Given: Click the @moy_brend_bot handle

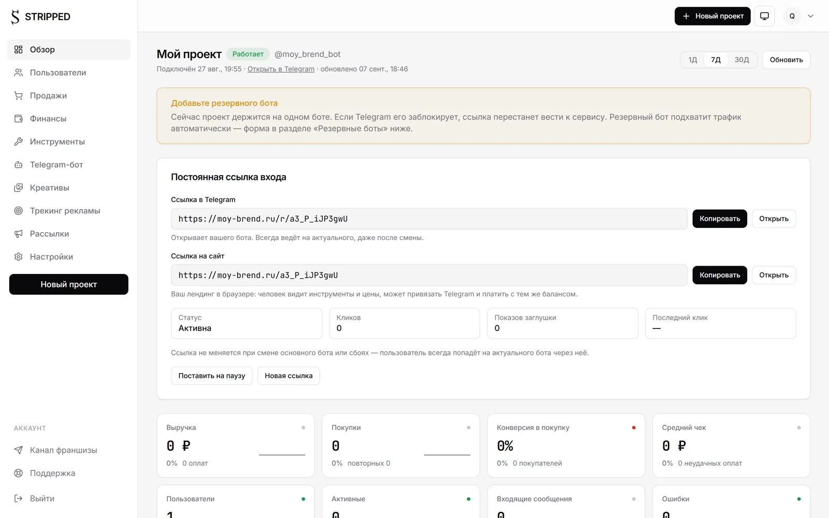Looking at the screenshot, I should coord(307,54).
